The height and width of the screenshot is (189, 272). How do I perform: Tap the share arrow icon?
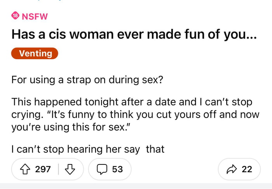232,169
